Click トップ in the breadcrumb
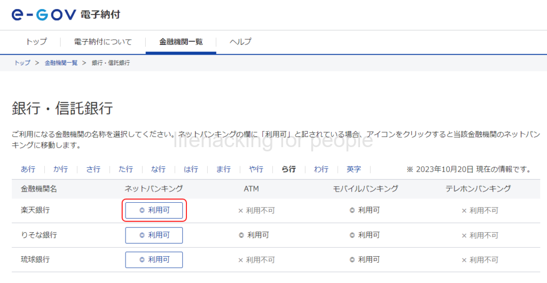This screenshot has height=283, width=547. click(x=22, y=63)
